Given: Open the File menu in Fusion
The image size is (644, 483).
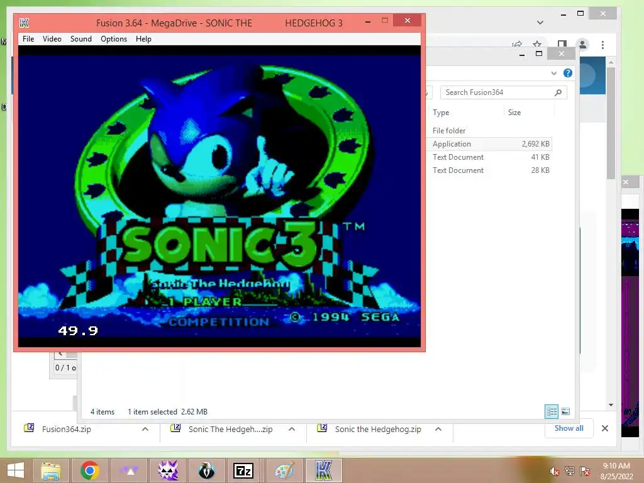Looking at the screenshot, I should pyautogui.click(x=28, y=39).
